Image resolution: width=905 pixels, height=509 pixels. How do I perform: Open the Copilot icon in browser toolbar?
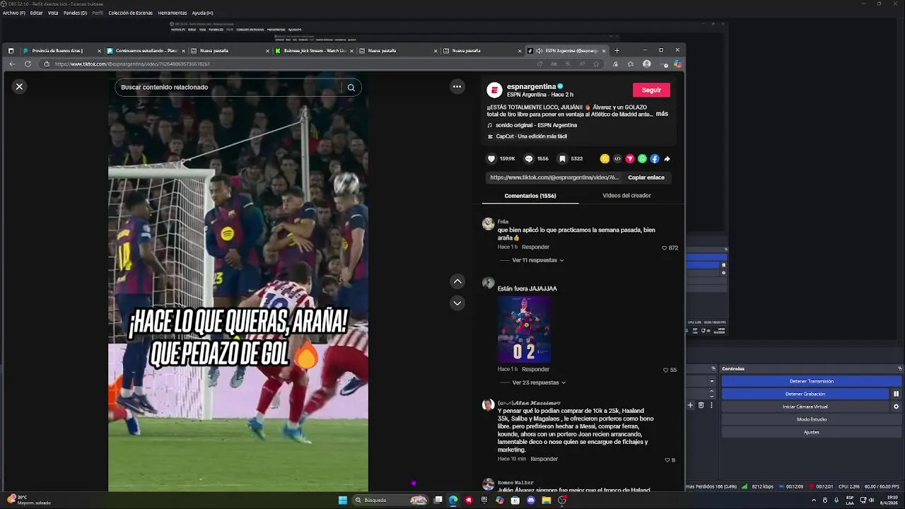pyautogui.click(x=677, y=64)
